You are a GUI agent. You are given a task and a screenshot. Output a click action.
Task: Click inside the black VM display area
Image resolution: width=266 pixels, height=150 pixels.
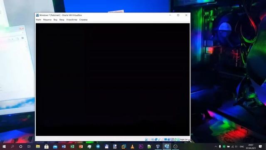pos(113,80)
